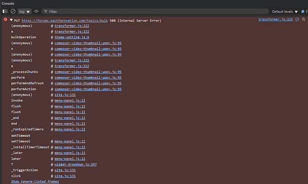Click the magnifier search icon on error row
This screenshot has height=184, width=308.
pyautogui.click(x=304, y=19)
